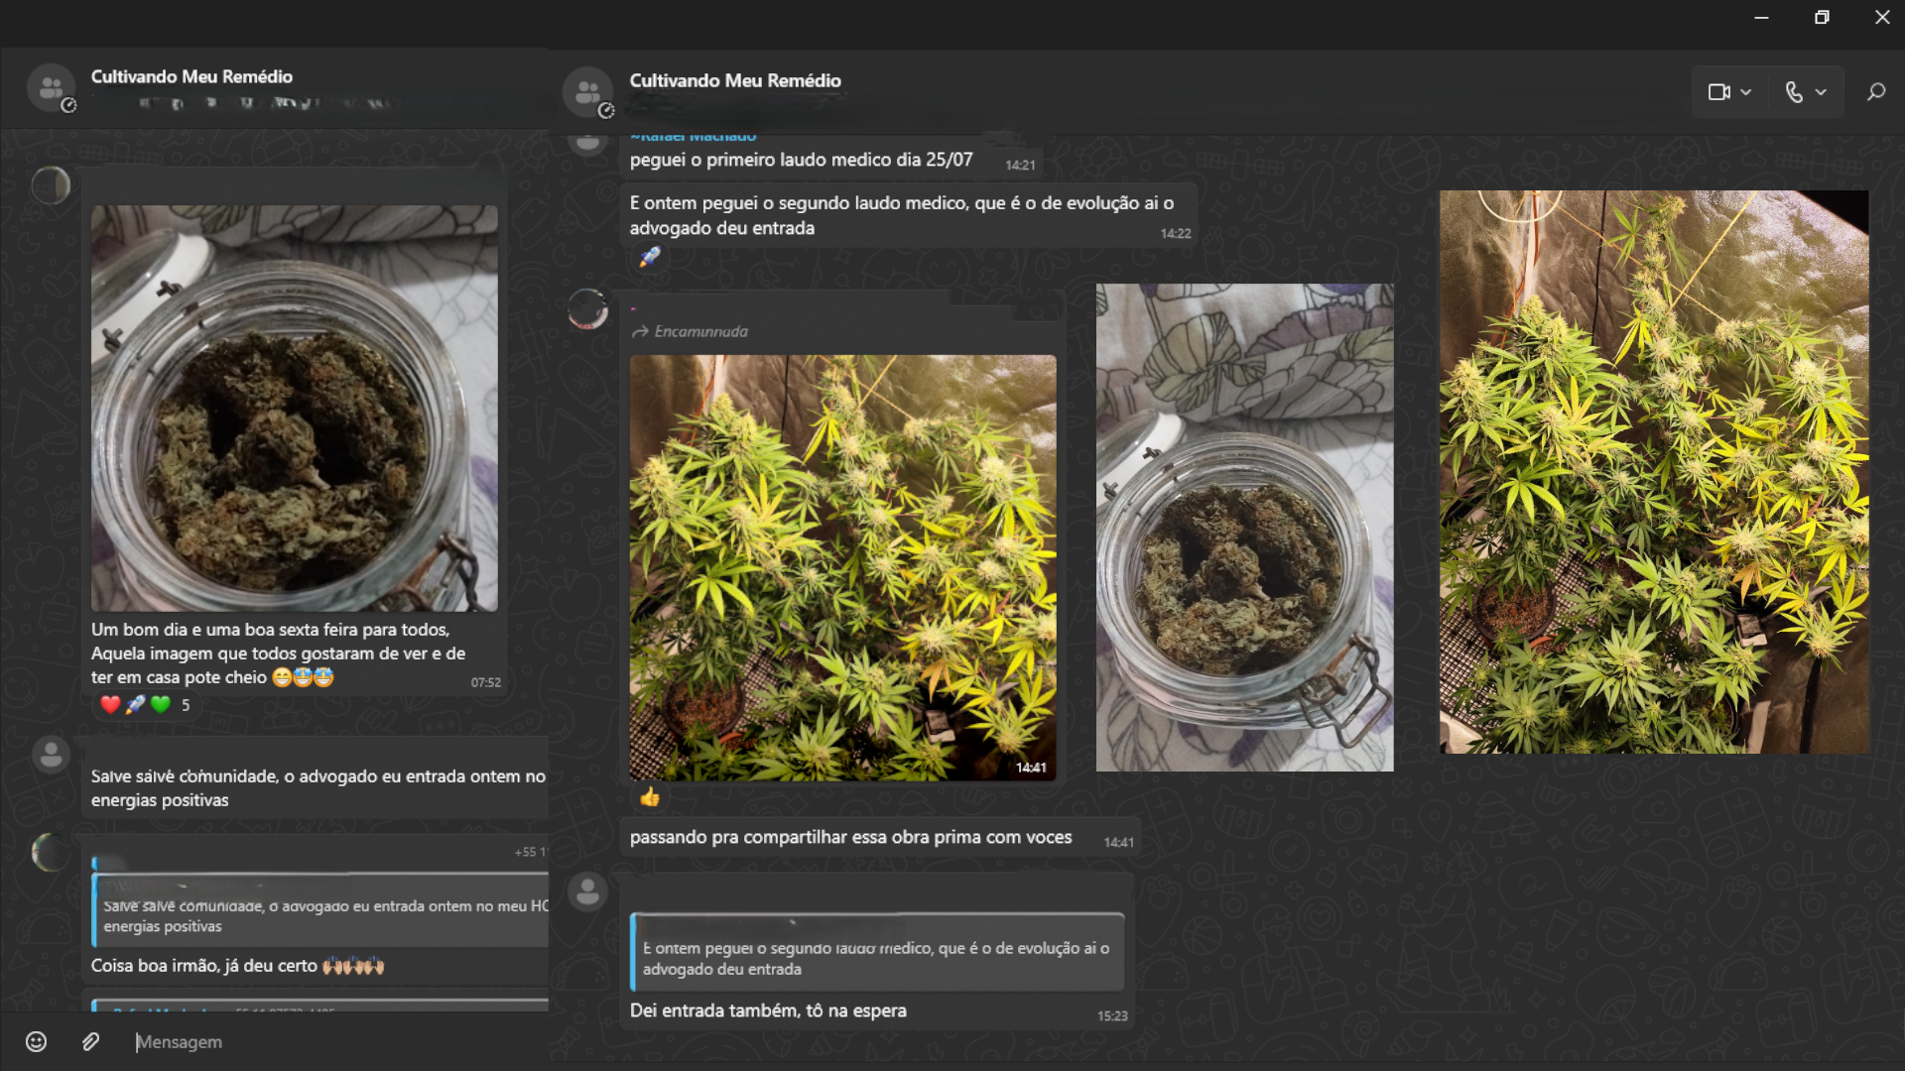Open Cultivando Meu Remédio group info header
The image size is (1905, 1071).
735,81
